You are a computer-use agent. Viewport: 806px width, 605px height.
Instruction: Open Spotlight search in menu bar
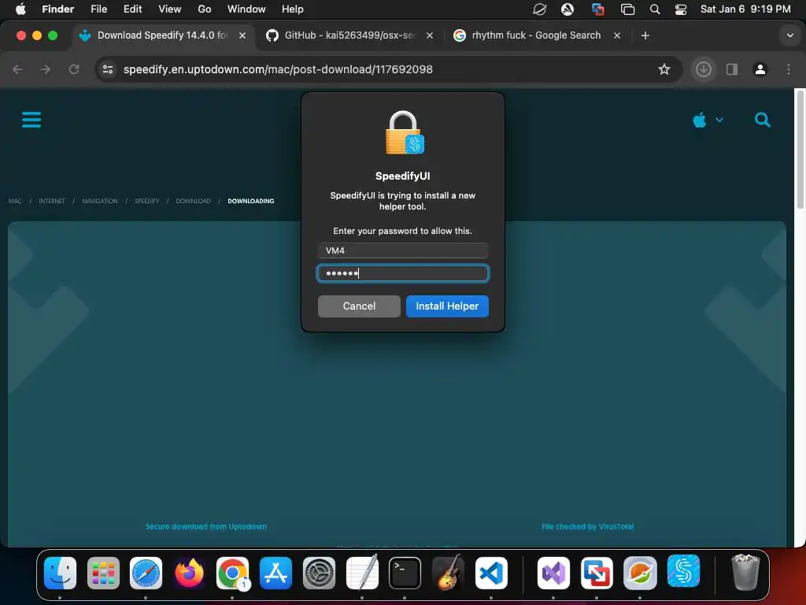pyautogui.click(x=654, y=9)
